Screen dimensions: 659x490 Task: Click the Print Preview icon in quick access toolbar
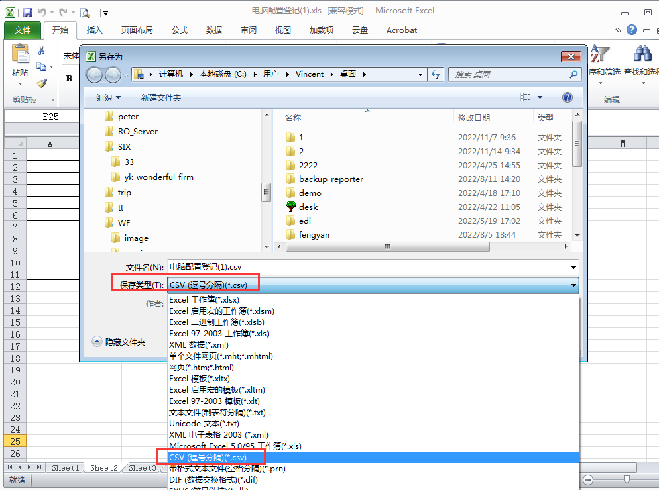click(x=85, y=13)
